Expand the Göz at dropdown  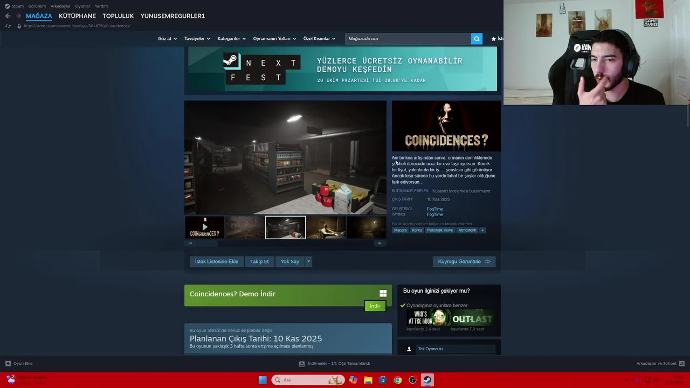(x=167, y=39)
